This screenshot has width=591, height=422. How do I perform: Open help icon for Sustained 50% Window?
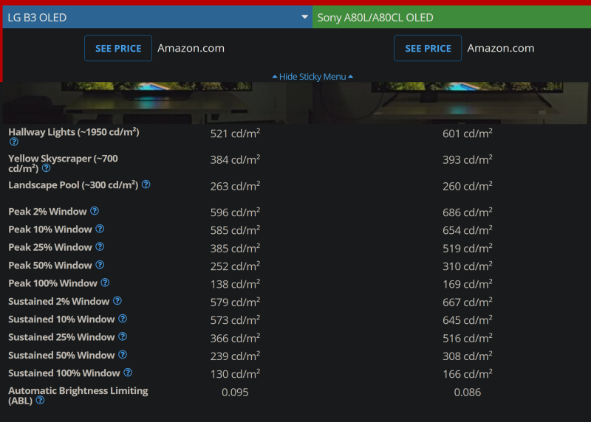pyautogui.click(x=123, y=355)
